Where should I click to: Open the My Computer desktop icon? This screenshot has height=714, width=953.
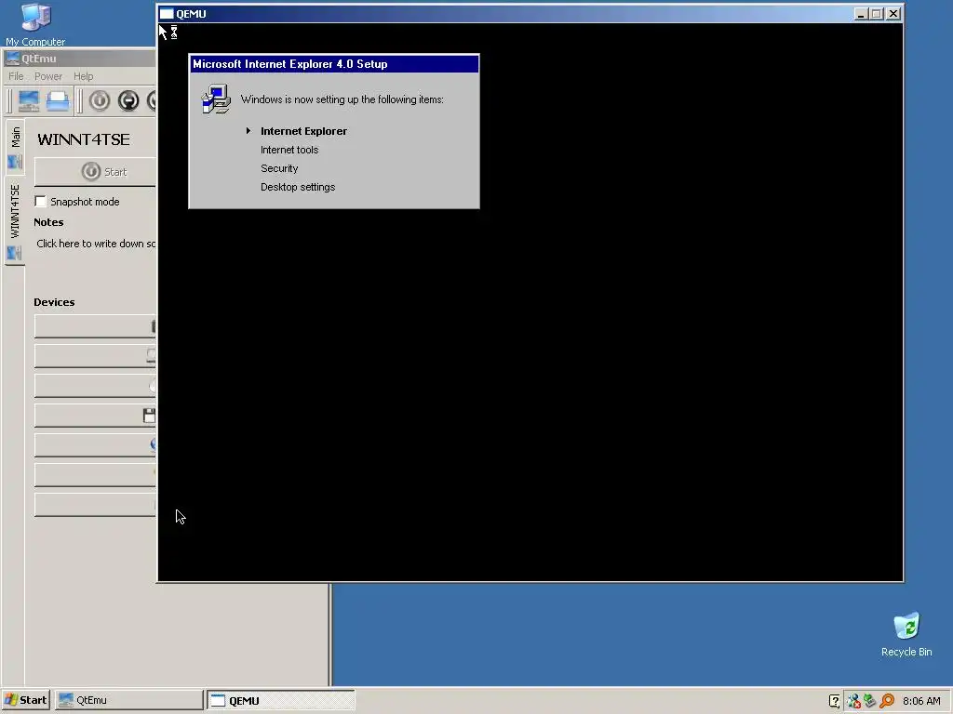[x=35, y=24]
